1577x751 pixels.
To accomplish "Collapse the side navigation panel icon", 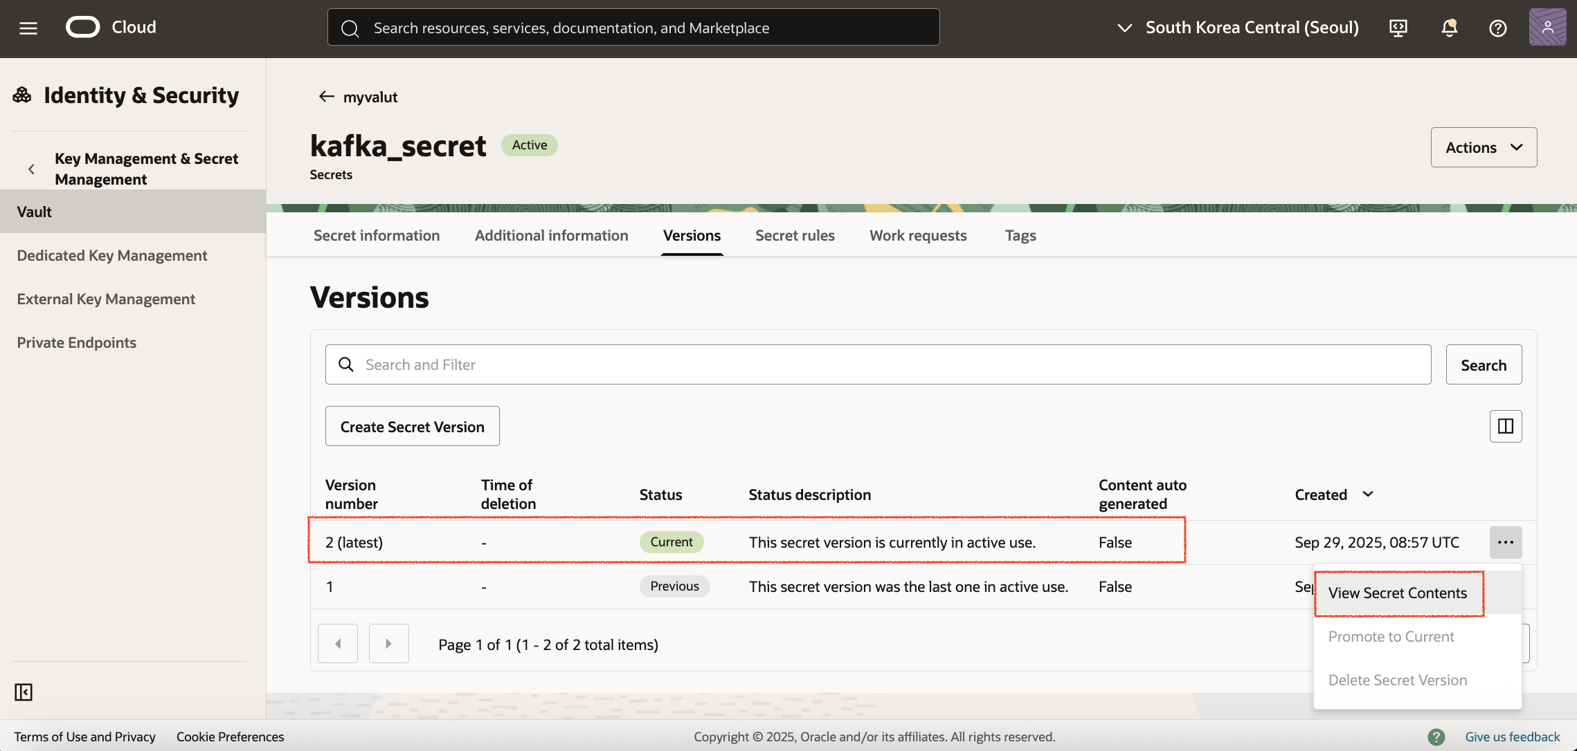I will [24, 692].
